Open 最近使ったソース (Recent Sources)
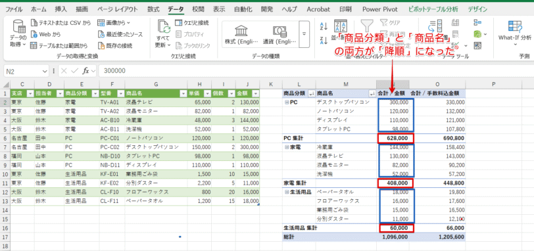534x251 pixels. tap(120, 34)
